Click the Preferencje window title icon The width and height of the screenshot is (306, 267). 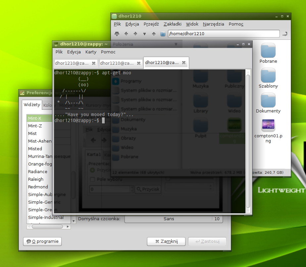22,93
